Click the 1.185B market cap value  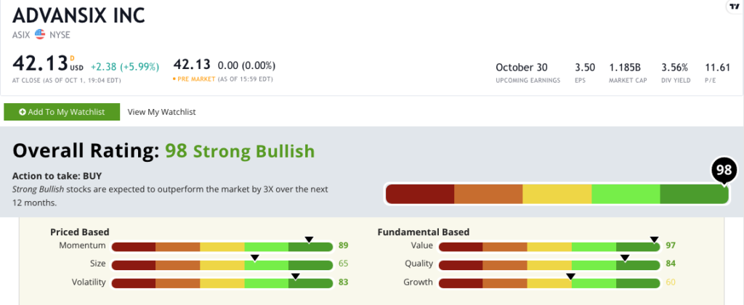click(625, 67)
